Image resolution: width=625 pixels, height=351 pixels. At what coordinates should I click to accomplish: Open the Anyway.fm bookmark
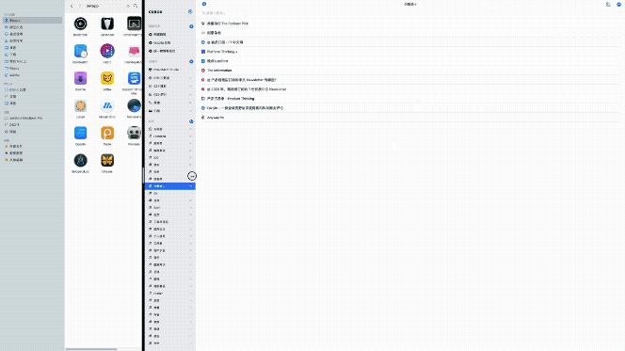(216, 118)
